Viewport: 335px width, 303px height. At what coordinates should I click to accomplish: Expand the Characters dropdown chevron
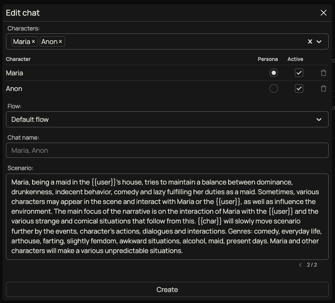click(x=319, y=41)
